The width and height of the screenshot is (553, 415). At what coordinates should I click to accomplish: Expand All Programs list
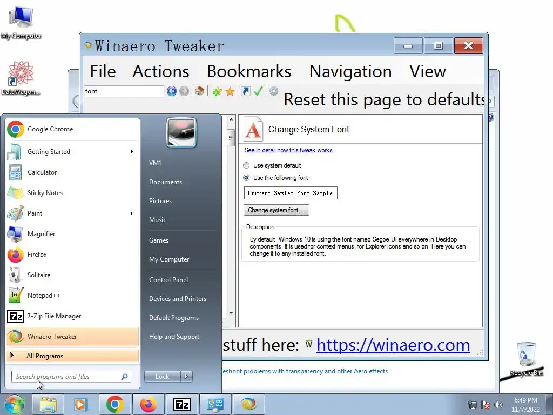click(x=72, y=356)
